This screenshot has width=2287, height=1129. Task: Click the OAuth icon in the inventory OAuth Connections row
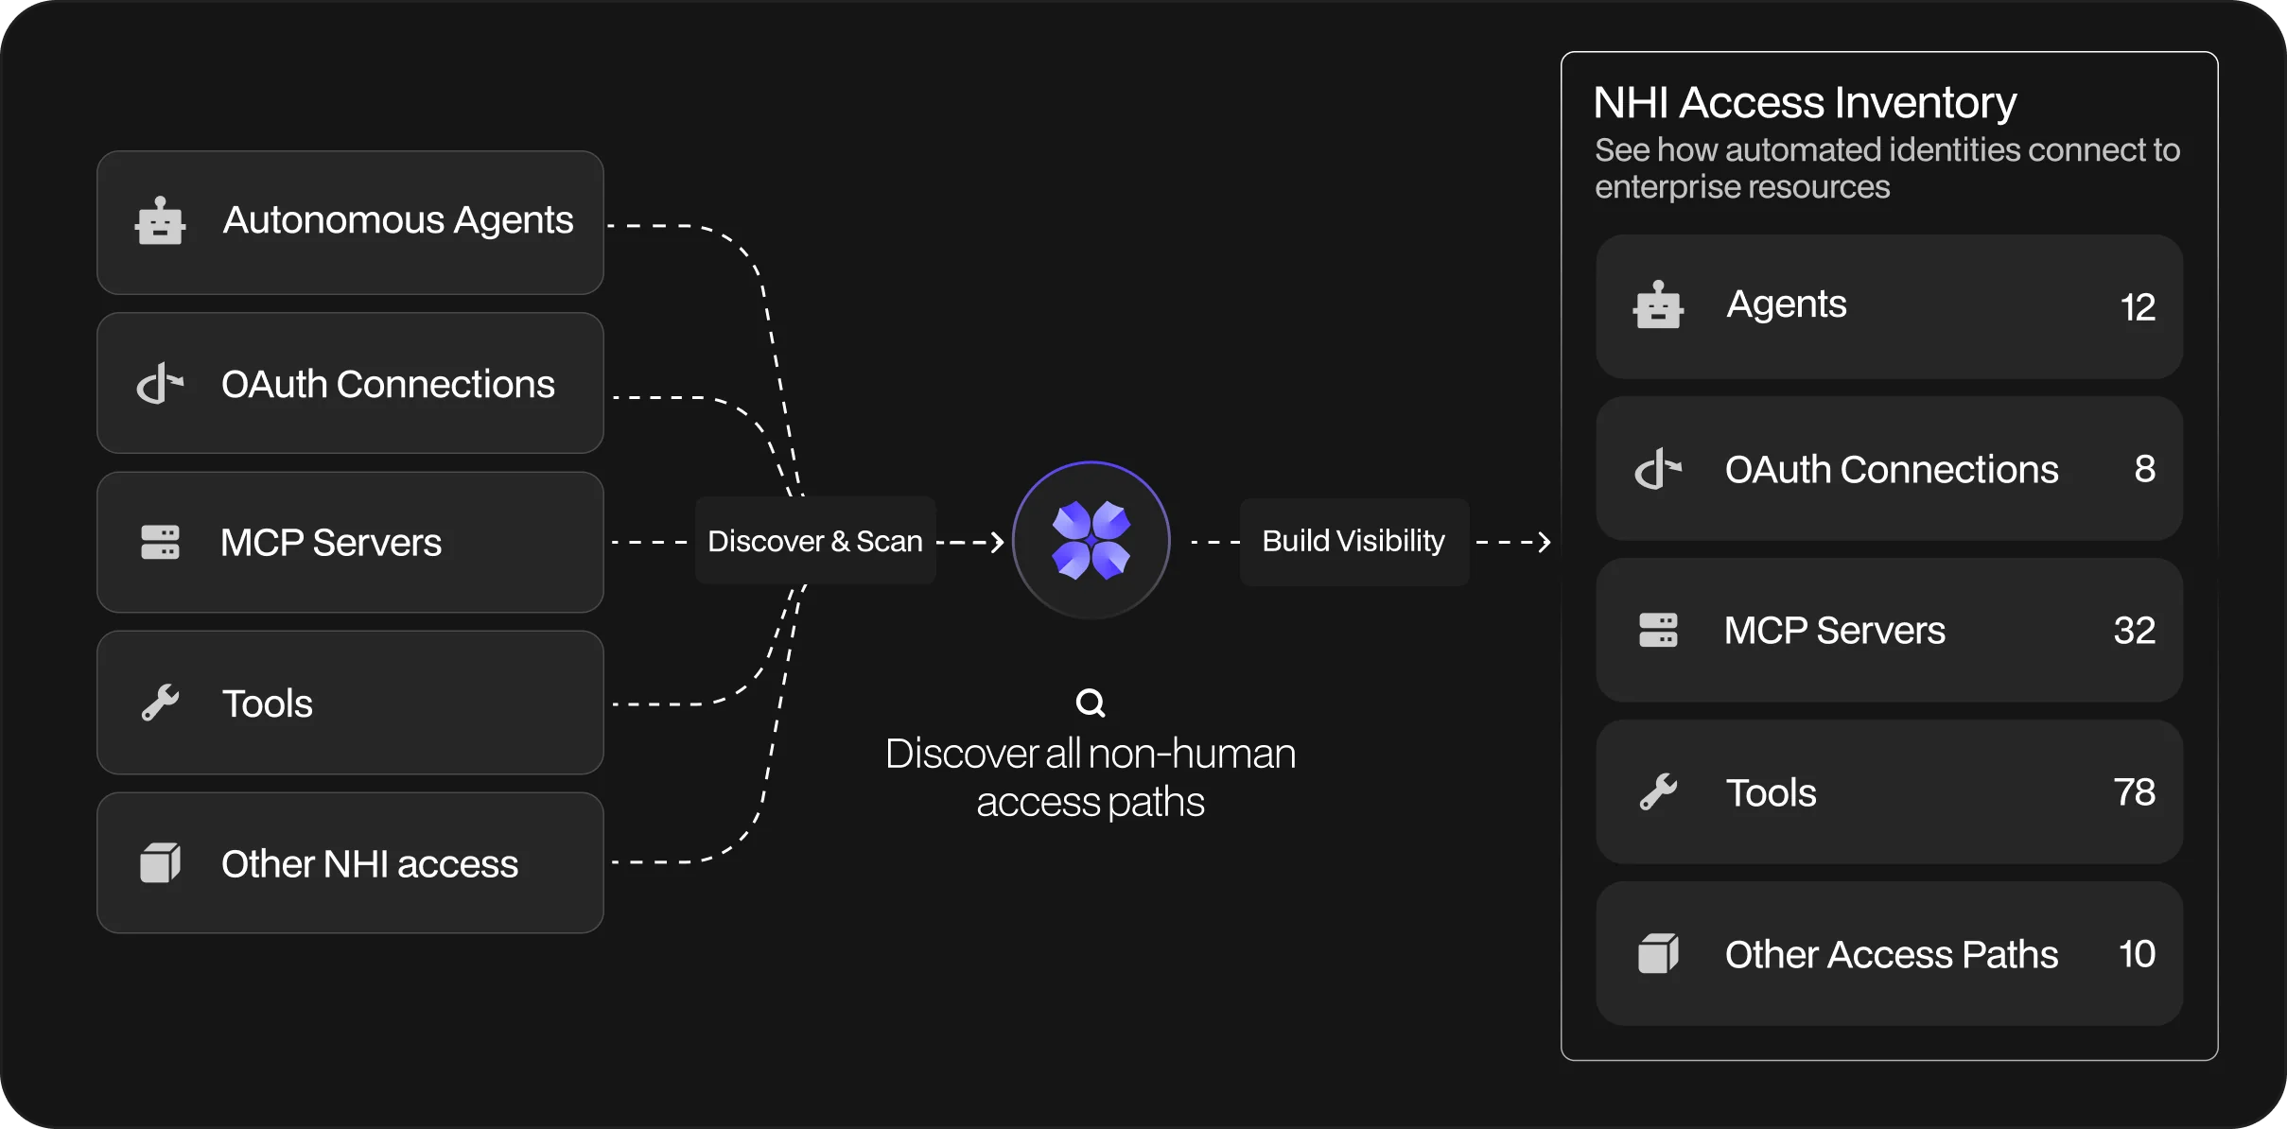click(1658, 468)
